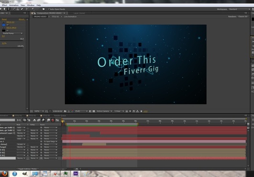Click the blue Start Color swatch
The image size is (254, 177).
(4, 25)
